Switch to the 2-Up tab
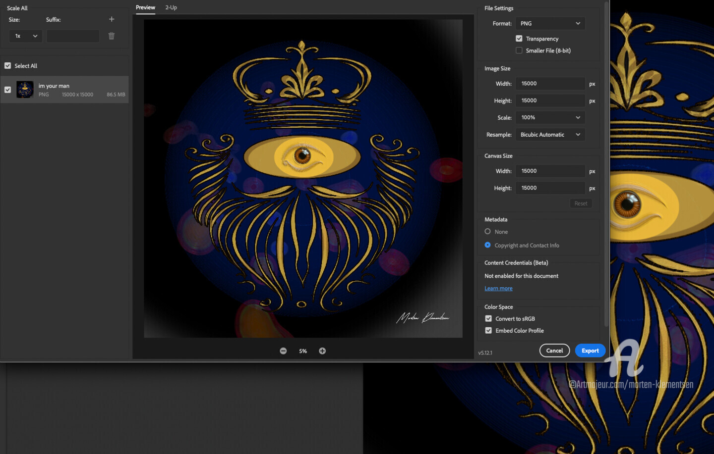This screenshot has width=714, height=454. 171,7
